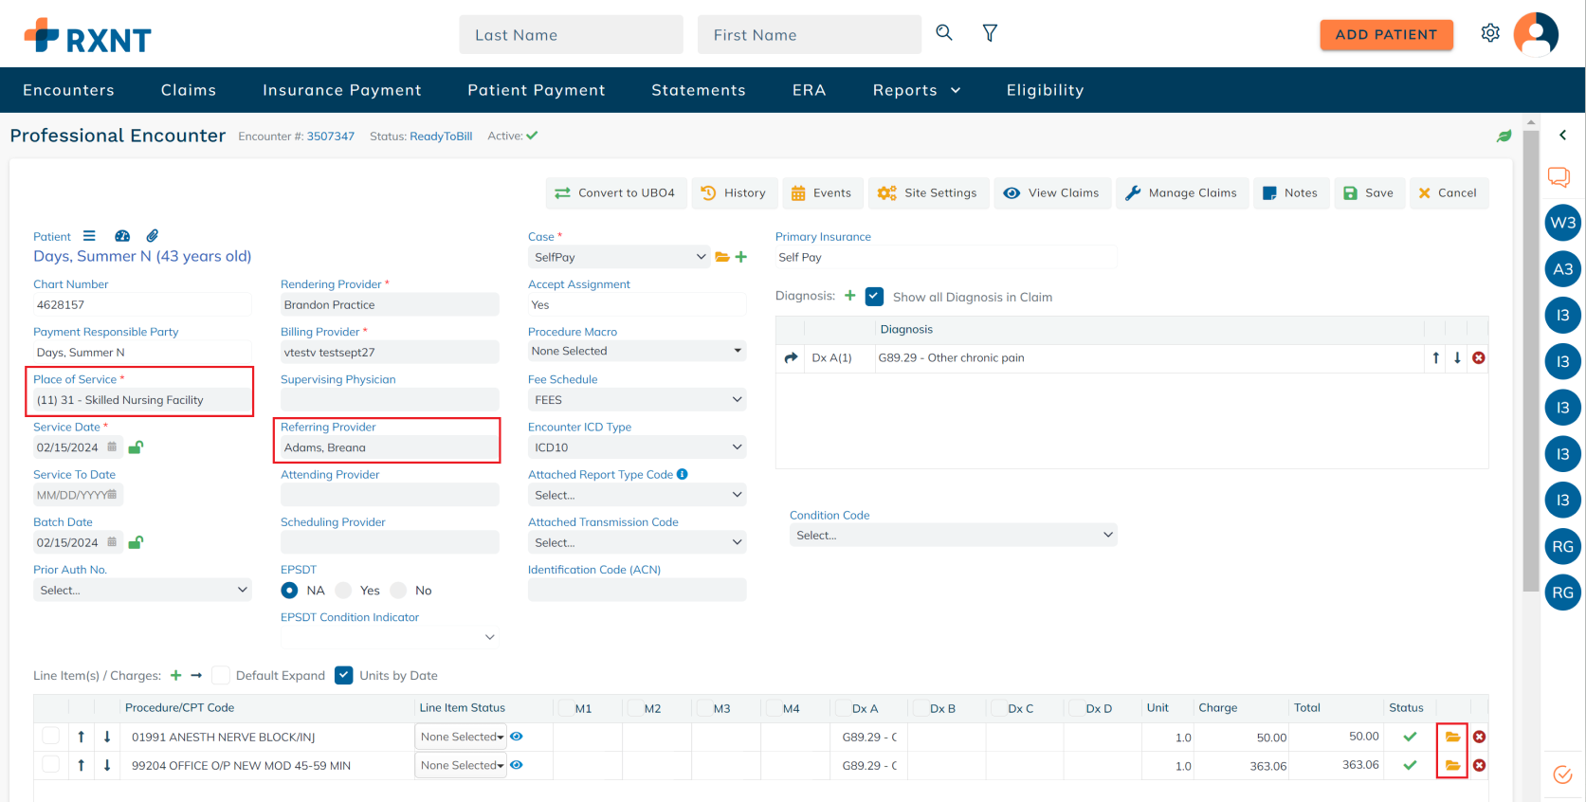Screen dimensions: 1586x802
Task: Open the Fee Schedule dropdown
Action: click(637, 399)
